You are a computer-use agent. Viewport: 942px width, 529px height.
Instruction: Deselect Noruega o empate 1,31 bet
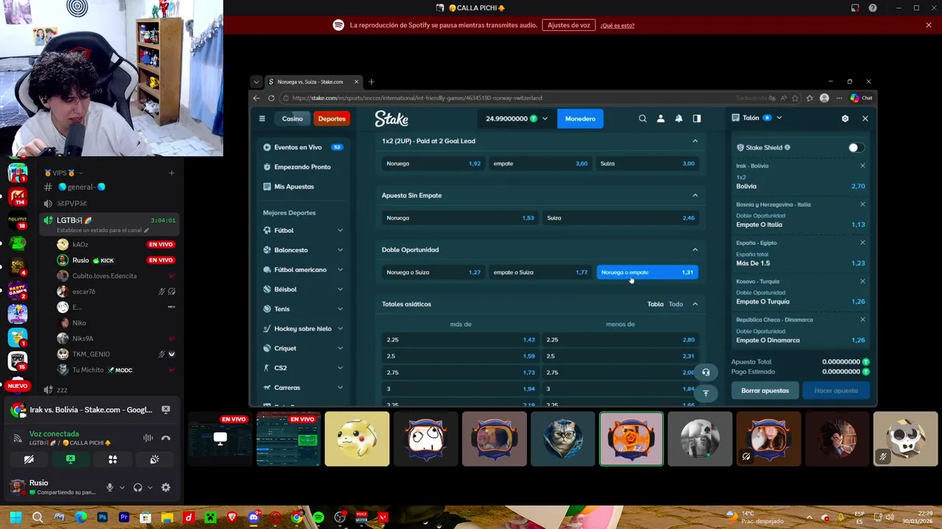(x=647, y=272)
